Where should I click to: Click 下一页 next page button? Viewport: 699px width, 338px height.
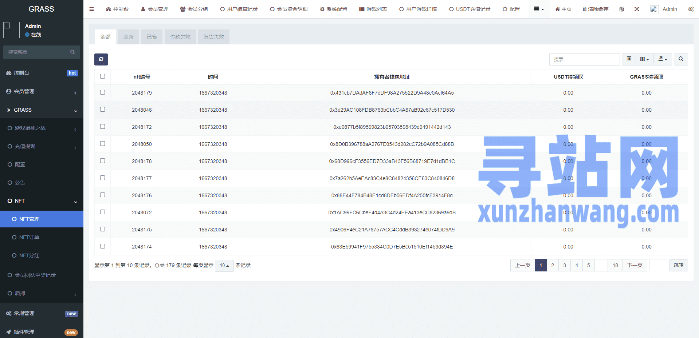click(635, 265)
